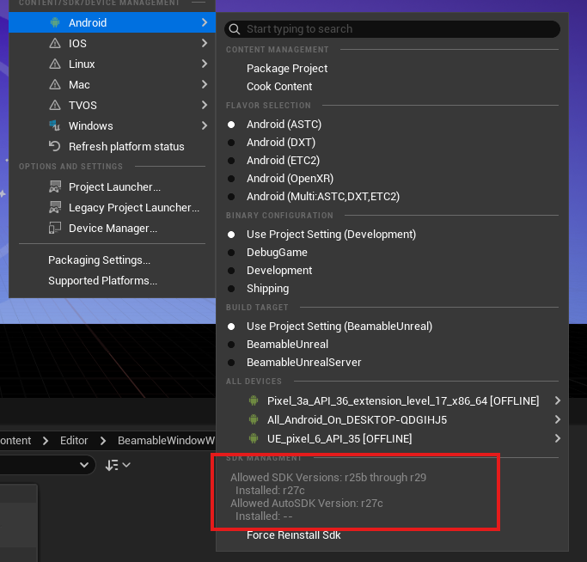The height and width of the screenshot is (562, 587).
Task: Click the Legacy Project Launcher icon
Action: [55, 208]
